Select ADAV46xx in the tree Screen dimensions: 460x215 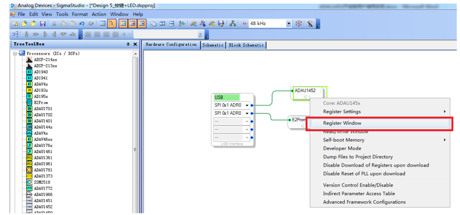pos(43,139)
